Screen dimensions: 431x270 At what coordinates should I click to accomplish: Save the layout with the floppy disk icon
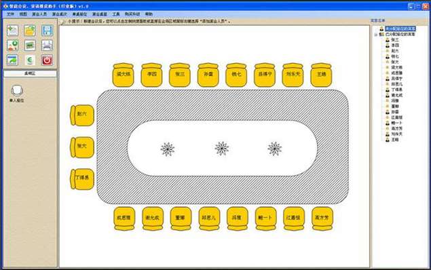(x=48, y=31)
